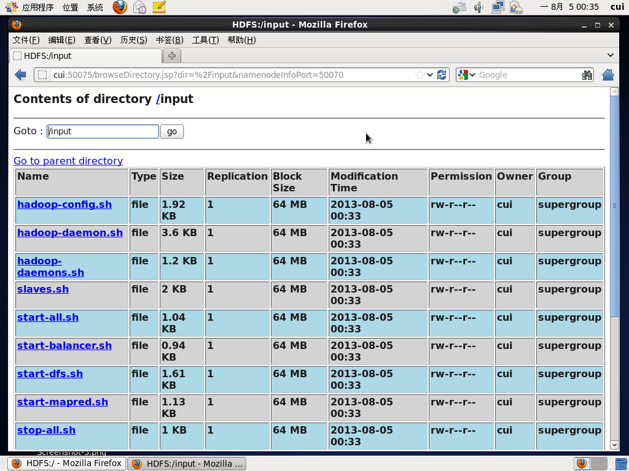The height and width of the screenshot is (471, 629).
Task: Click the Modification Time column header
Action: click(378, 182)
